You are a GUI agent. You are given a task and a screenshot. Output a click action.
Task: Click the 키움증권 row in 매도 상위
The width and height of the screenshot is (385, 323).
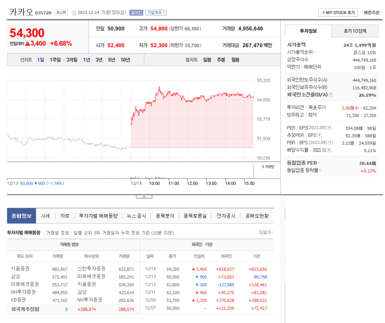(20, 269)
